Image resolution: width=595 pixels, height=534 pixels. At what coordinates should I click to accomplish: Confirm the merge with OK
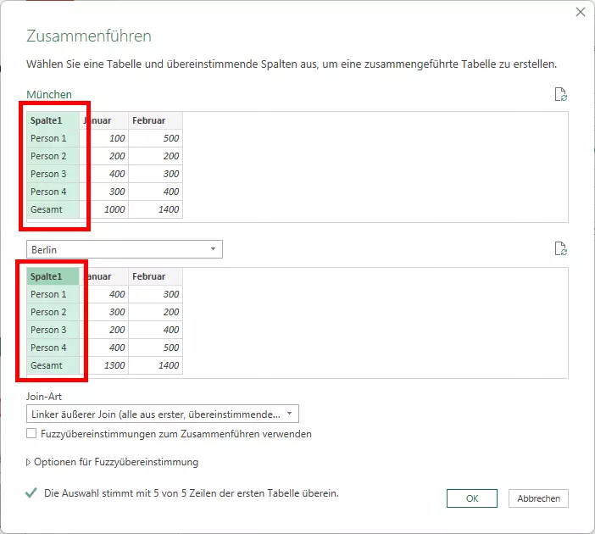point(472,498)
